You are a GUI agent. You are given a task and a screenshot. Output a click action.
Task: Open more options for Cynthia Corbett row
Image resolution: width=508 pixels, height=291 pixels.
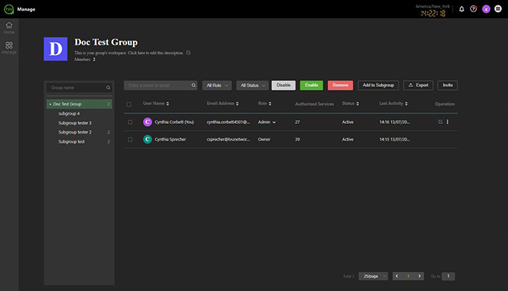448,122
